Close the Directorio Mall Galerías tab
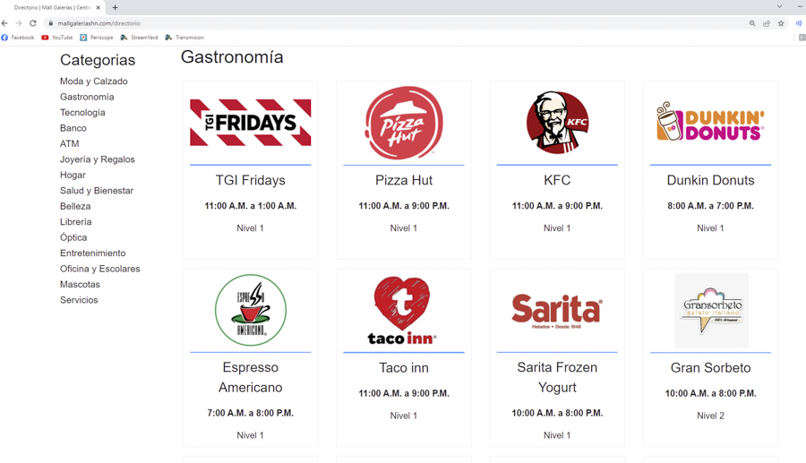 tap(99, 8)
